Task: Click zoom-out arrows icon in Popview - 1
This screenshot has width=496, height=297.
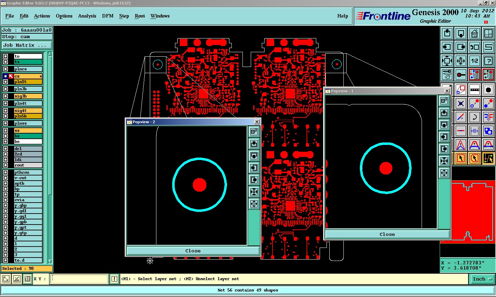Action: click(444, 173)
